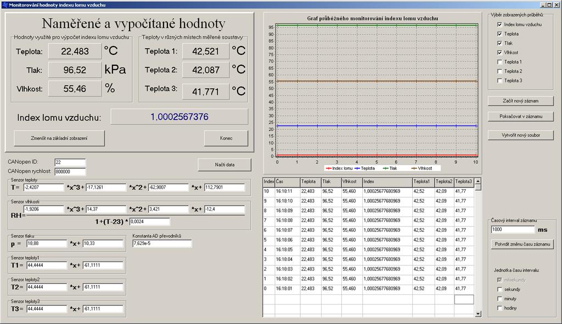The width and height of the screenshot is (562, 324).
Task: Click pressure sensor slope field 18,88
Action: (47, 243)
